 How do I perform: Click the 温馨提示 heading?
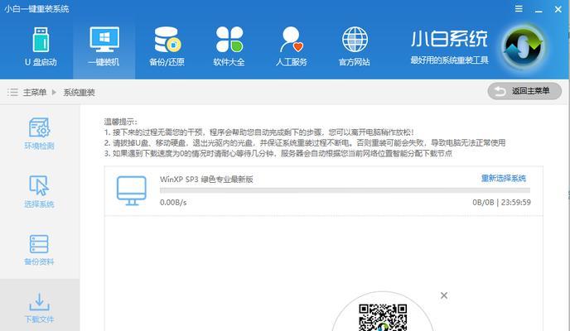pyautogui.click(x=121, y=122)
